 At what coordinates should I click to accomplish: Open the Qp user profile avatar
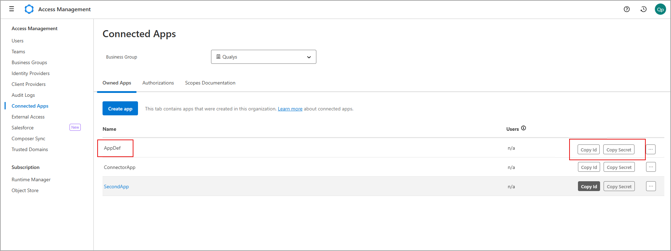coord(660,9)
